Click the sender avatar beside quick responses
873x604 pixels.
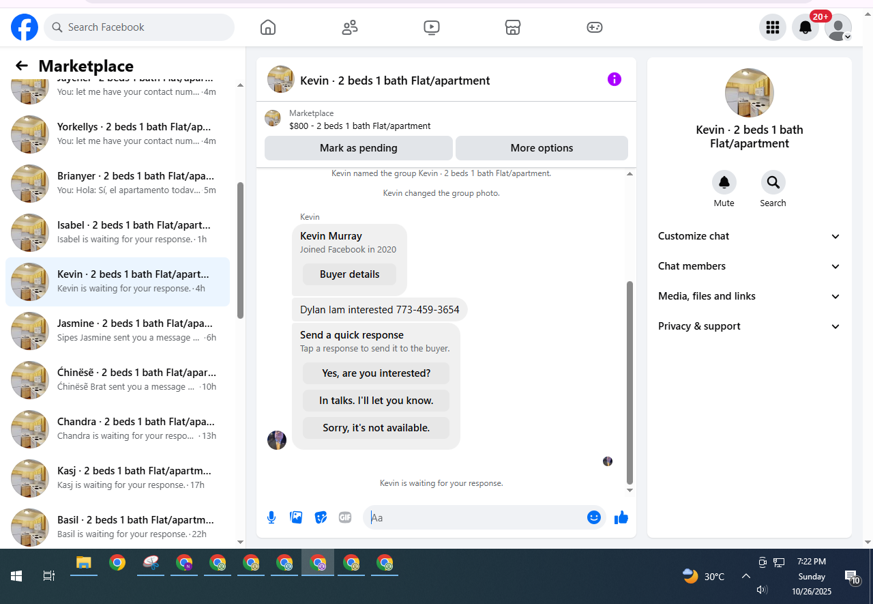pyautogui.click(x=277, y=440)
